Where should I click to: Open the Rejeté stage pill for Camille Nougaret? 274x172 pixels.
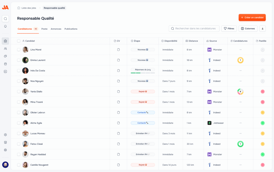coord(143,165)
